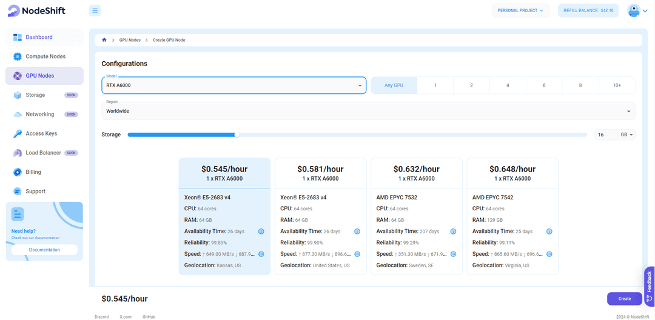The height and width of the screenshot is (320, 655).
Task: Click the Storage slider handle
Action: tap(237, 135)
